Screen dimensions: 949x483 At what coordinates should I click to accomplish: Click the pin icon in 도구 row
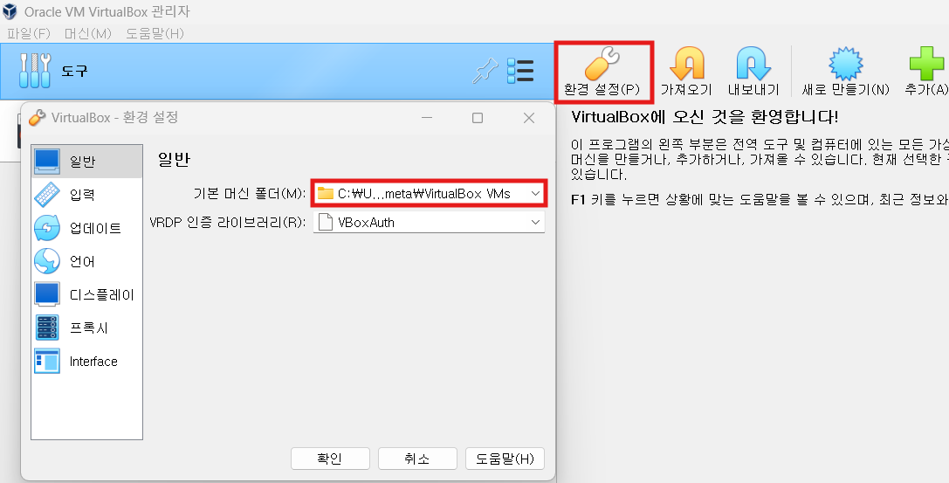pos(485,72)
